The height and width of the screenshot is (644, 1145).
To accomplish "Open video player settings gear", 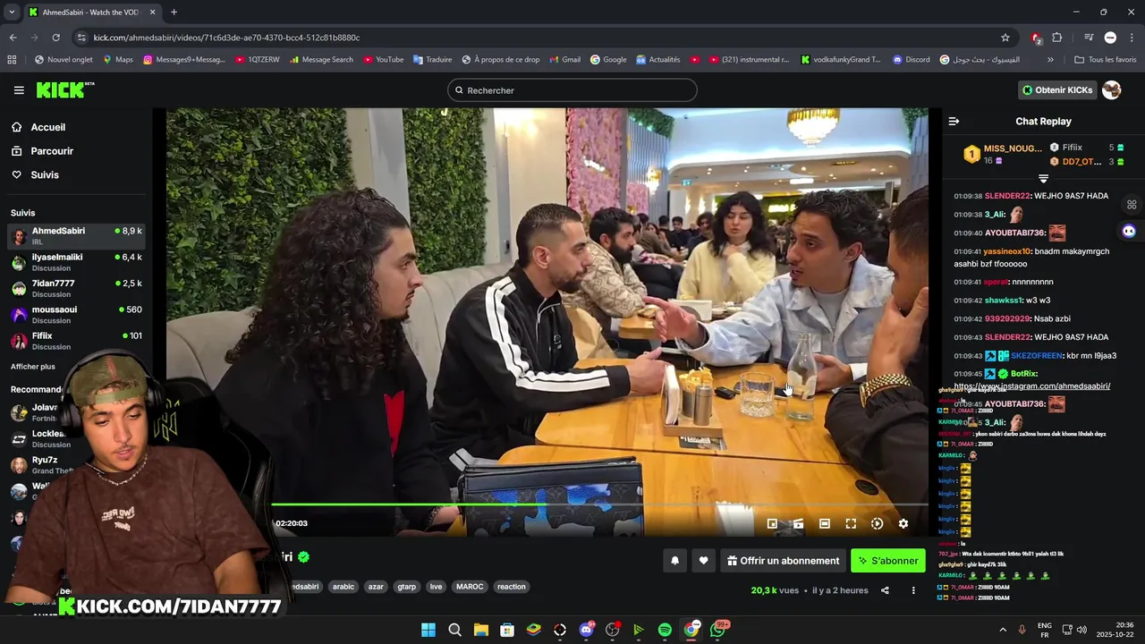I will click(903, 524).
